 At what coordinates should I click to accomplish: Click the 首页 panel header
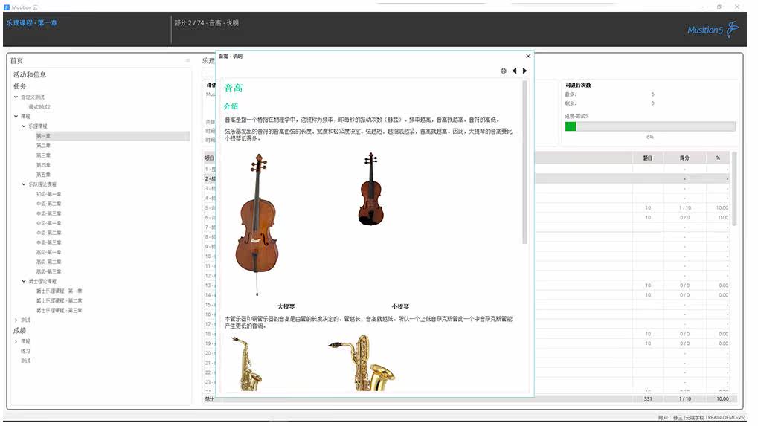pos(16,60)
